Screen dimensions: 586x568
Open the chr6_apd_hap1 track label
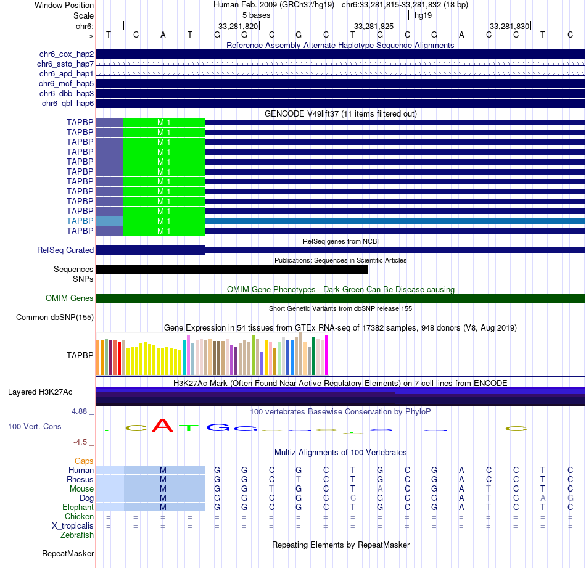click(x=66, y=73)
